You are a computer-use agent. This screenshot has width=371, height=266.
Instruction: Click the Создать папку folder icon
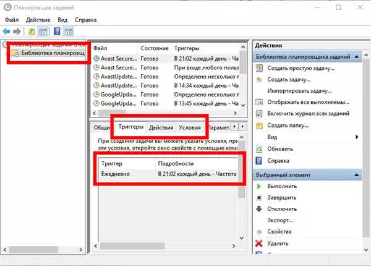coord(259,126)
